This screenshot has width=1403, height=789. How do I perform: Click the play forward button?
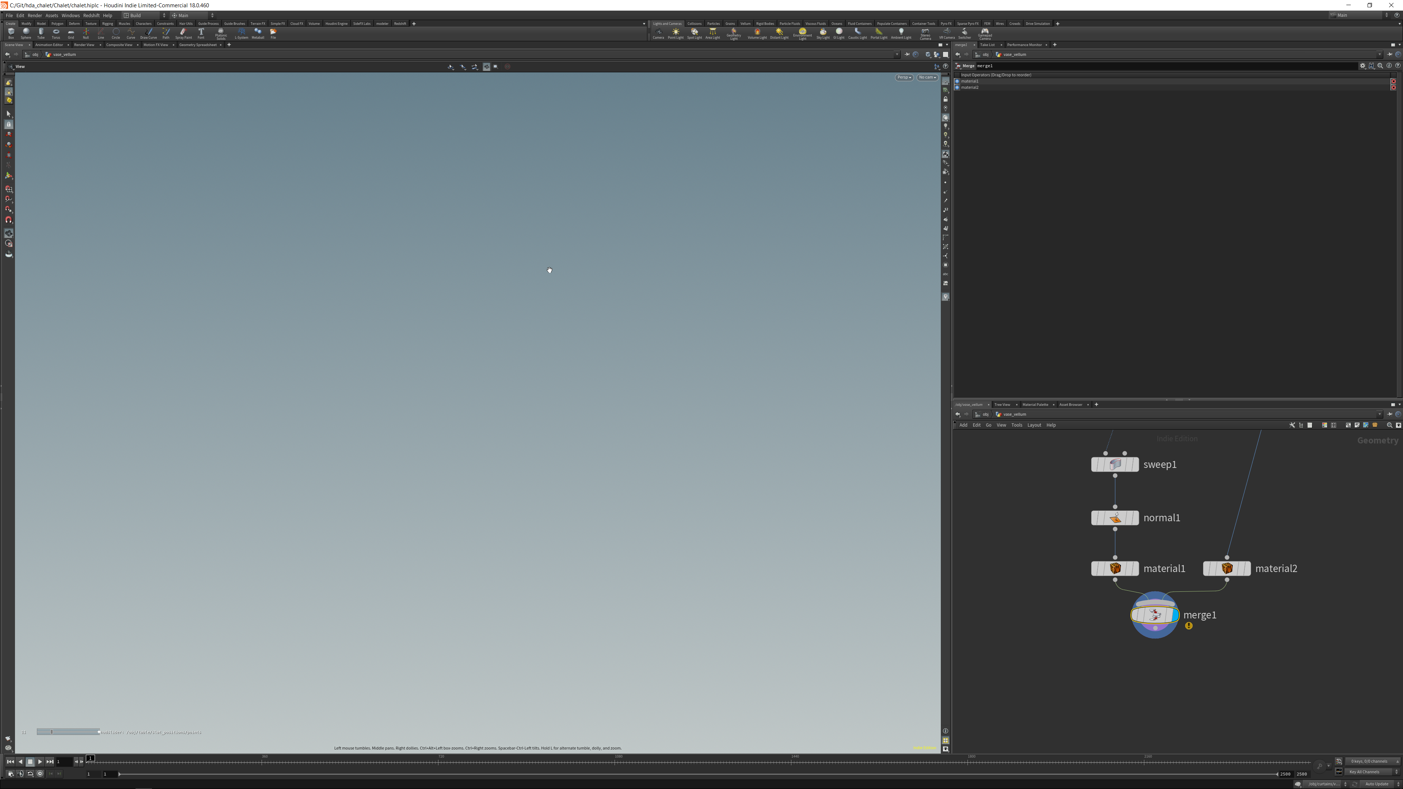40,762
